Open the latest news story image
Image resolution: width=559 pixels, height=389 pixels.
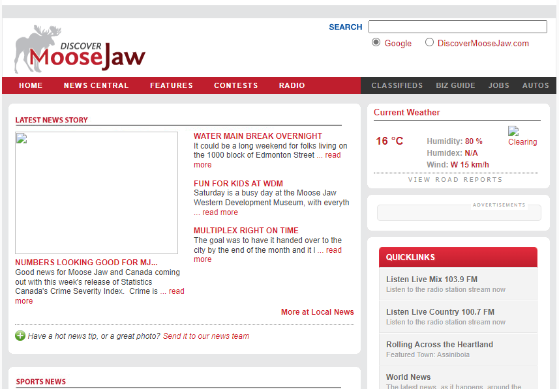point(97,193)
